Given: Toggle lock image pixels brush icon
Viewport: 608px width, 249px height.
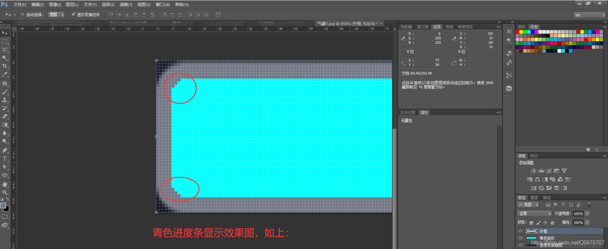Looking at the screenshot, I should [x=538, y=223].
